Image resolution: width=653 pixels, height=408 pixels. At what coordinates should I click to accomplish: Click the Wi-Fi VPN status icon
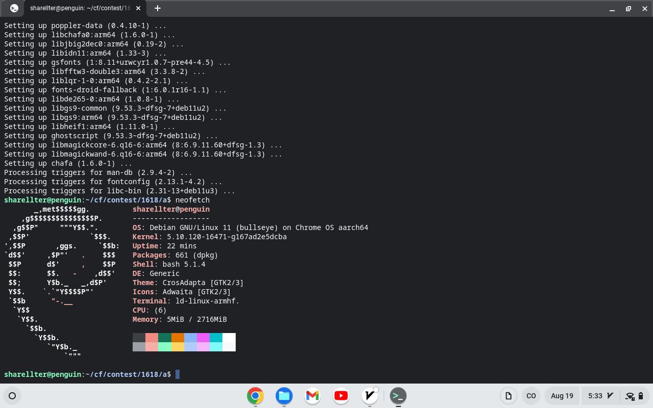point(630,396)
